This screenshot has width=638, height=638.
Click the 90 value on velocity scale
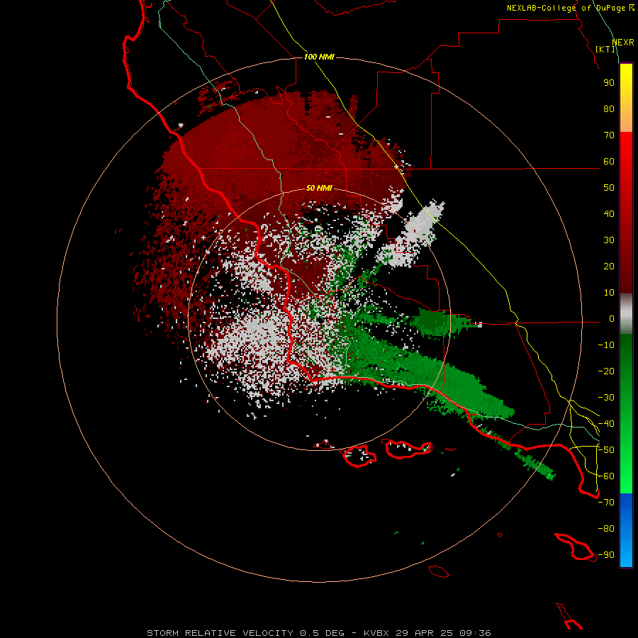609,83
